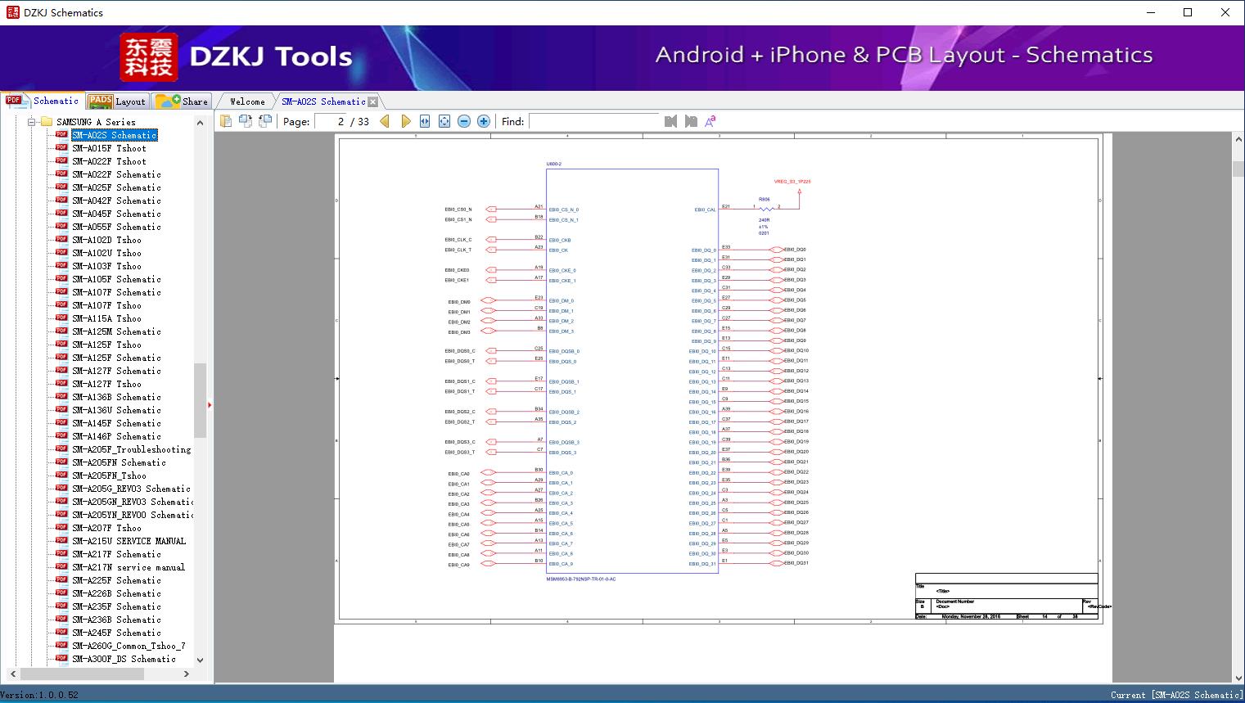Viewport: 1245px width, 703px height.
Task: Switch to the PADS Layout tab
Action: point(117,101)
